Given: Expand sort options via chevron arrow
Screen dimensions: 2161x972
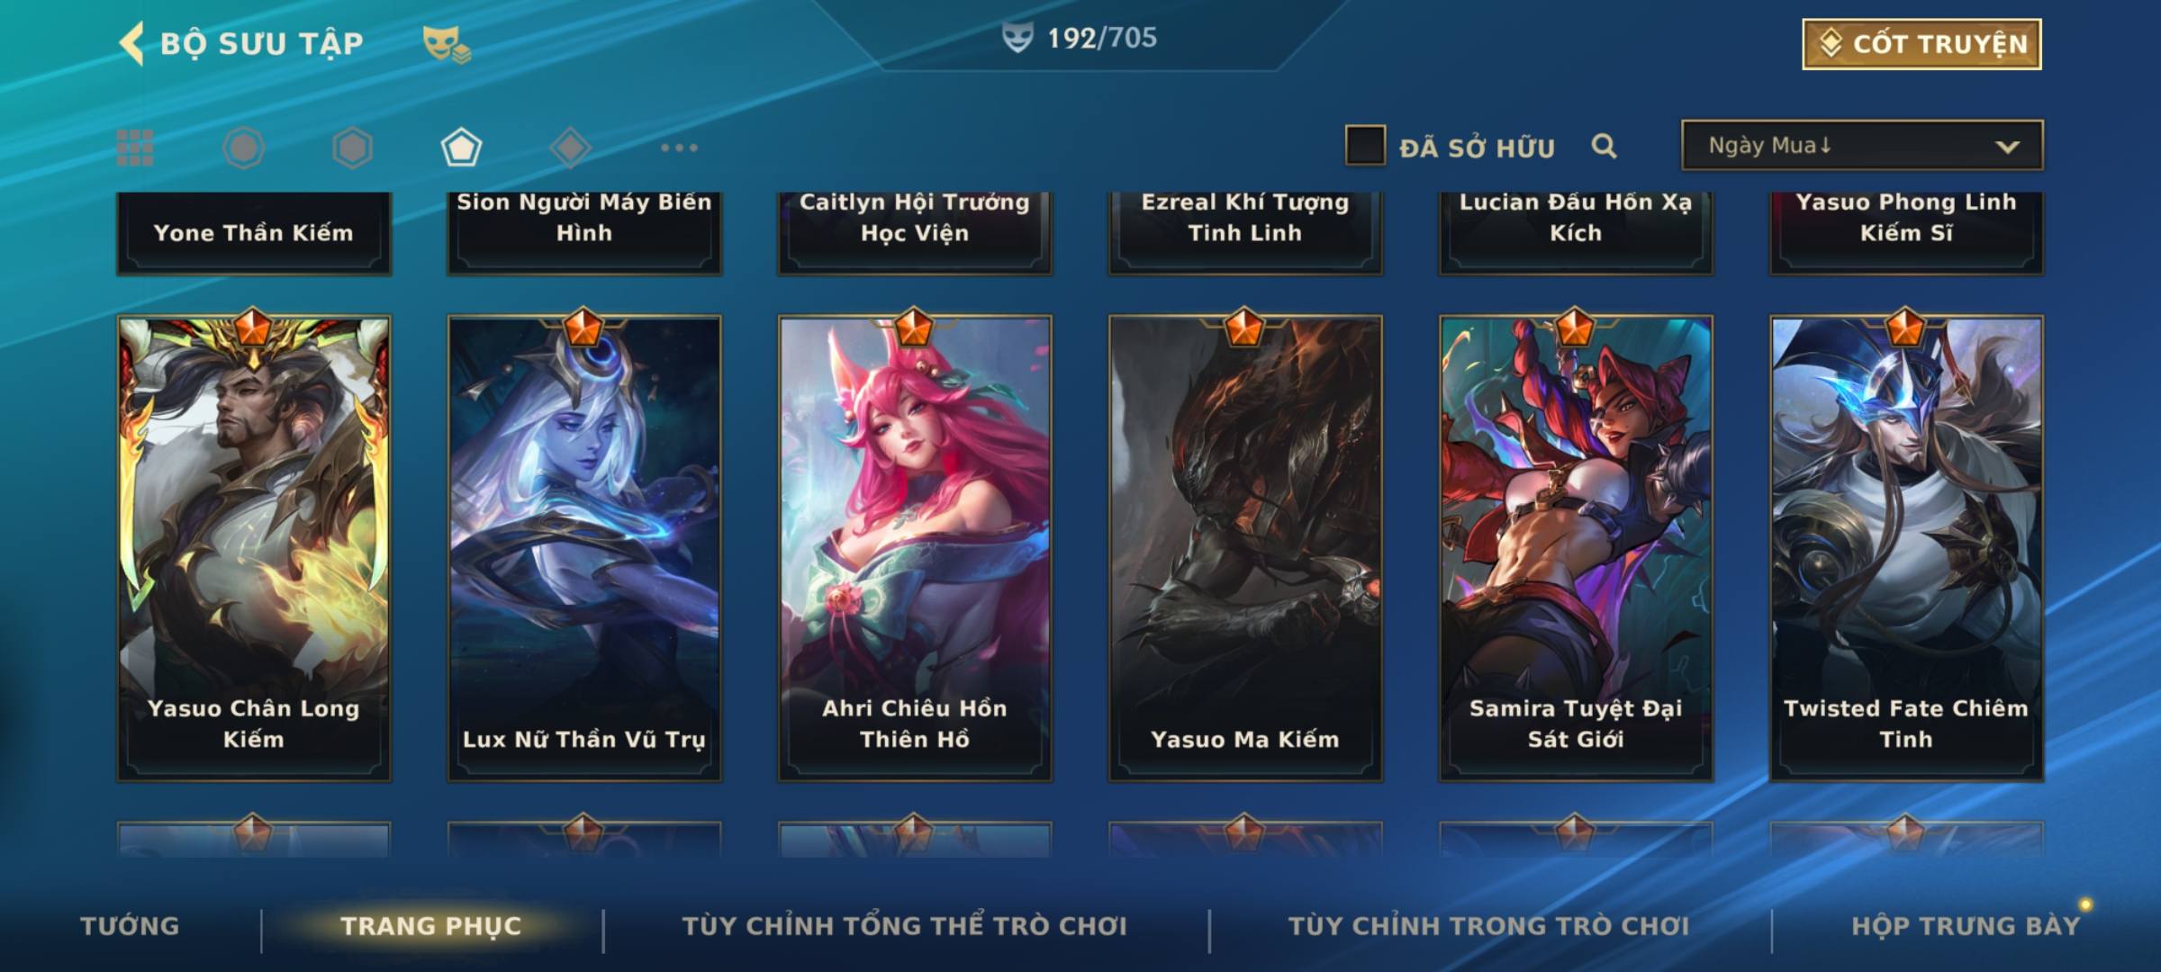Looking at the screenshot, I should [x=2007, y=147].
